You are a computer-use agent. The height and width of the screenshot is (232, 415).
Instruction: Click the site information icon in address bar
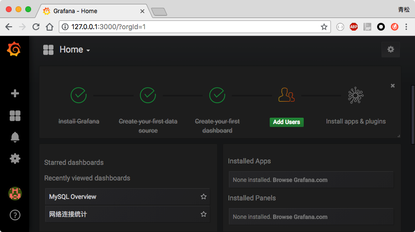pyautogui.click(x=65, y=27)
